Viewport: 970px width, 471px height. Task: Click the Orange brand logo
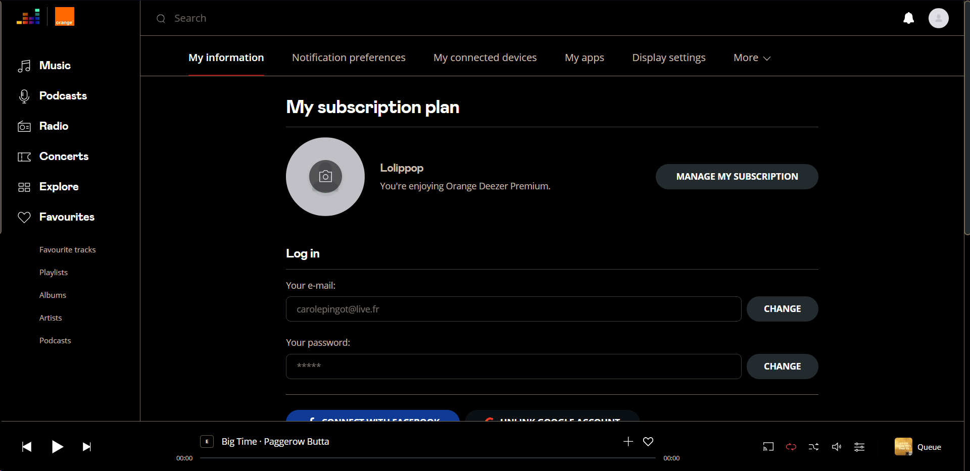65,17
